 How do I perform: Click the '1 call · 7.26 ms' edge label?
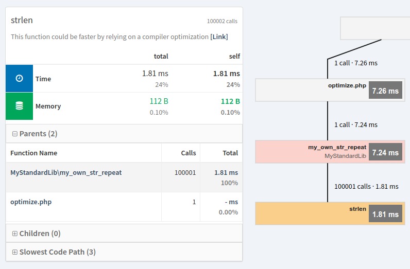(x=356, y=63)
